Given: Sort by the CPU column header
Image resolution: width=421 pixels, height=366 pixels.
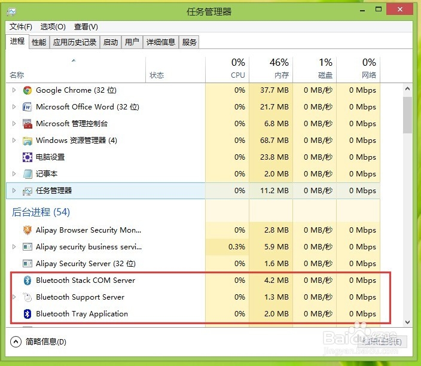Looking at the screenshot, I should click(x=227, y=70).
